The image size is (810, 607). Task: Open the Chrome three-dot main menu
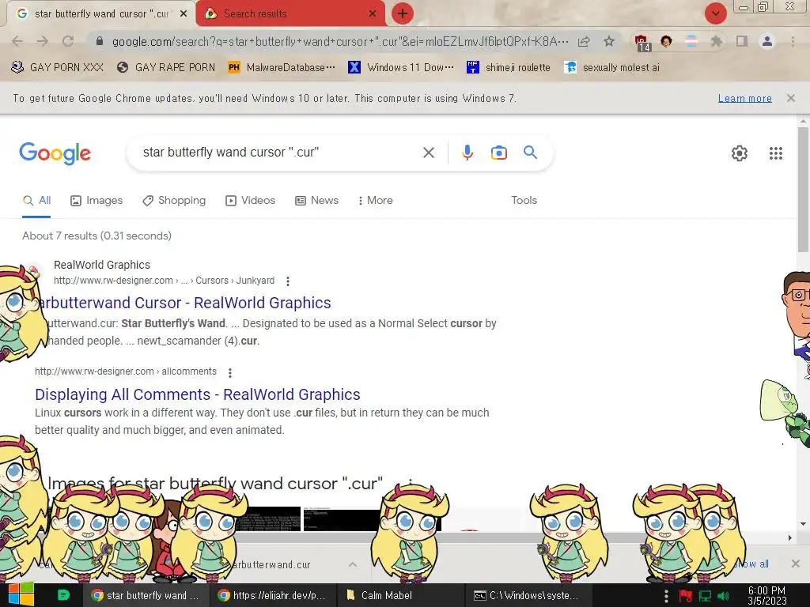tap(793, 41)
